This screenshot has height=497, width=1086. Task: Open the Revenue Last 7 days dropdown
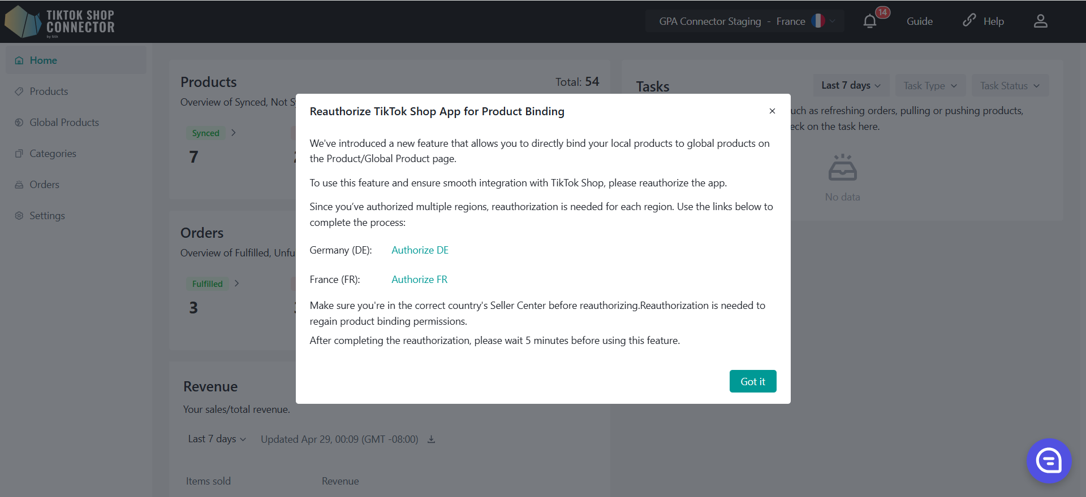[217, 439]
